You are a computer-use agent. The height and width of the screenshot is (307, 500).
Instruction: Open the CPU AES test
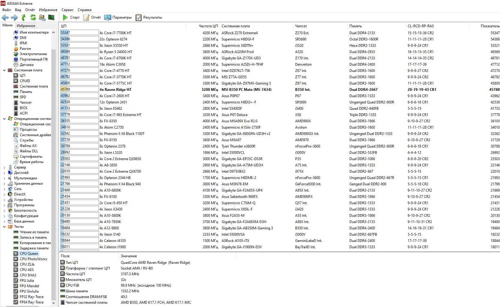point(26,270)
